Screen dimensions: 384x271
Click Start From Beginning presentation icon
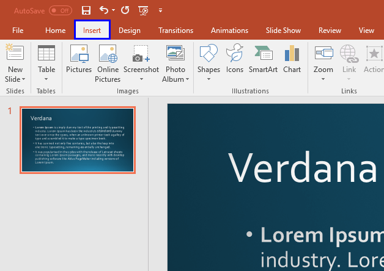click(143, 10)
